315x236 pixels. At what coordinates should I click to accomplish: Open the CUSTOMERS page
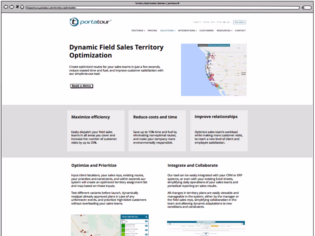click(x=206, y=31)
